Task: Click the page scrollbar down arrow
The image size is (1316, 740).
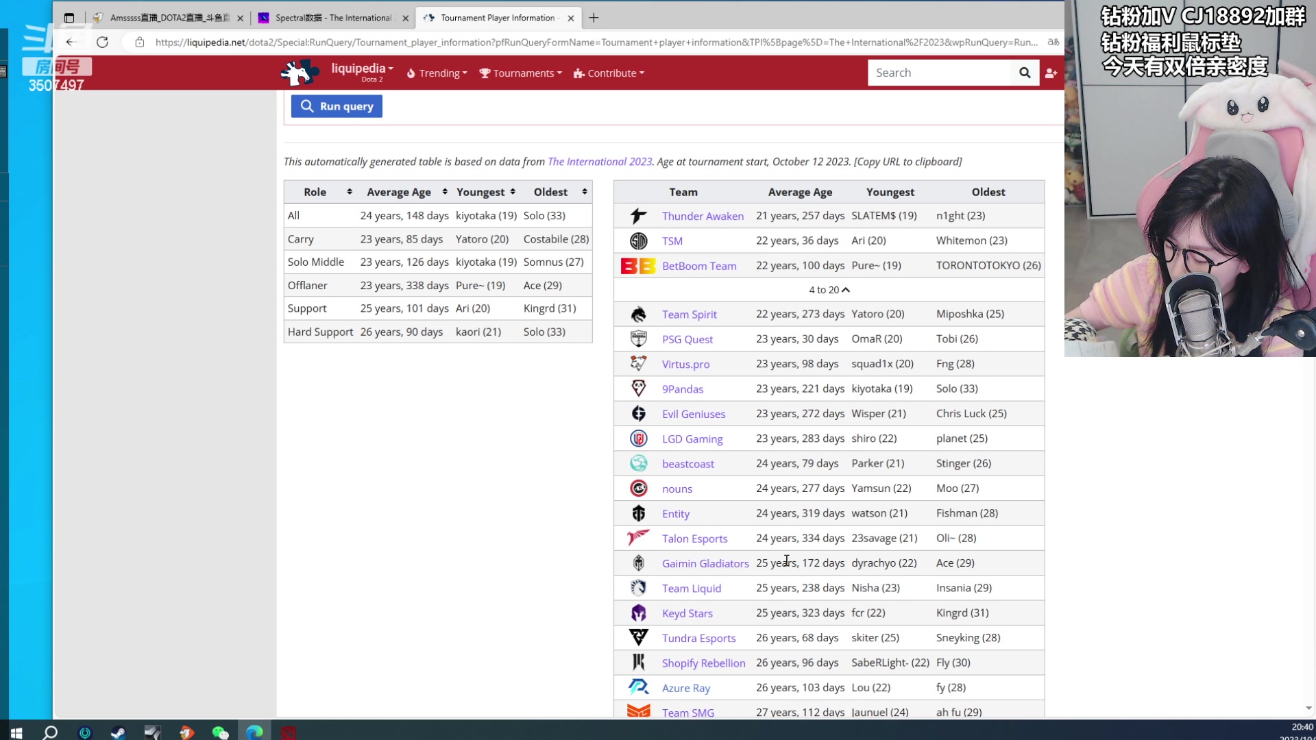Action: tap(1308, 708)
